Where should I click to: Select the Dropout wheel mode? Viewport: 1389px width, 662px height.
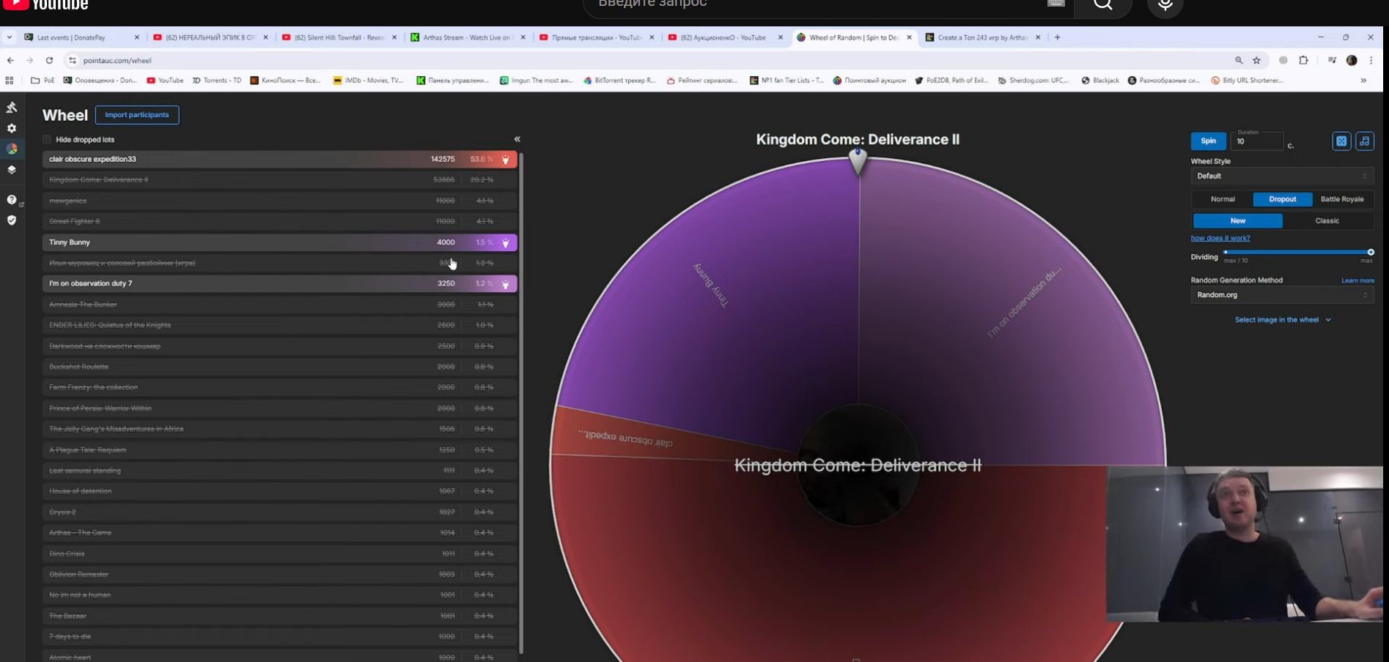[1283, 199]
